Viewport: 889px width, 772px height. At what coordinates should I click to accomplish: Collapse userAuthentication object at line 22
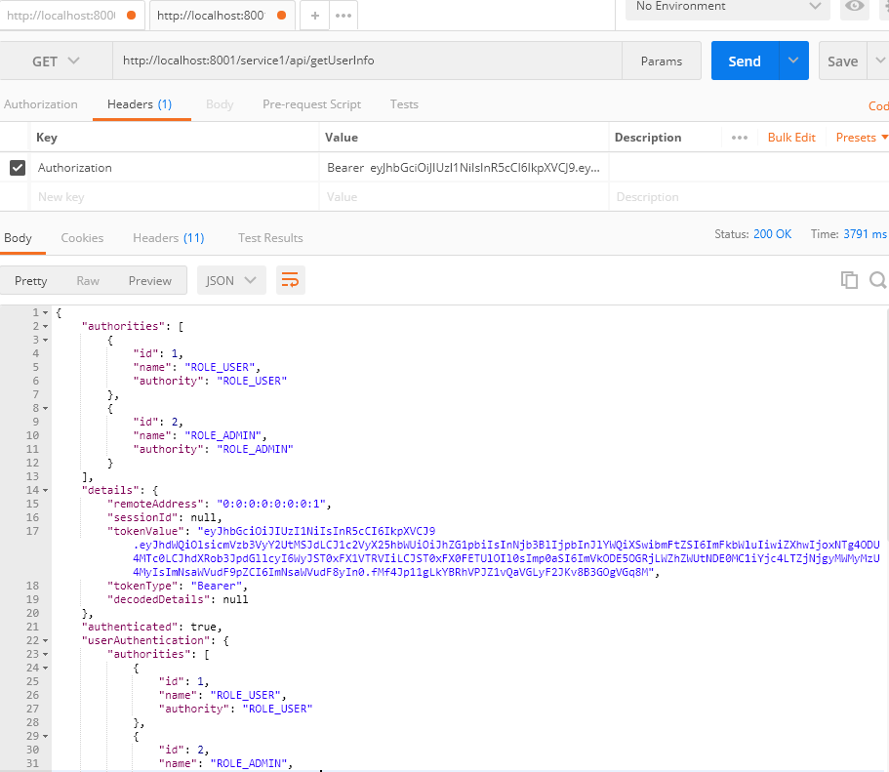click(x=45, y=640)
